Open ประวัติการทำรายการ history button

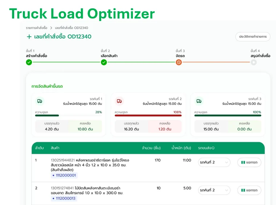(x=253, y=37)
